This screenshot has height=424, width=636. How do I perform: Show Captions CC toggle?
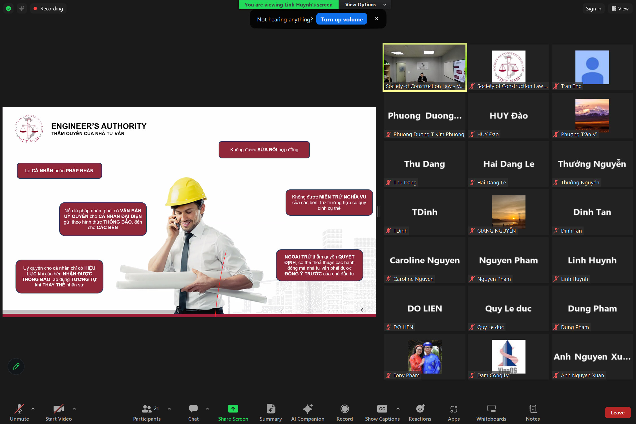[x=382, y=409]
